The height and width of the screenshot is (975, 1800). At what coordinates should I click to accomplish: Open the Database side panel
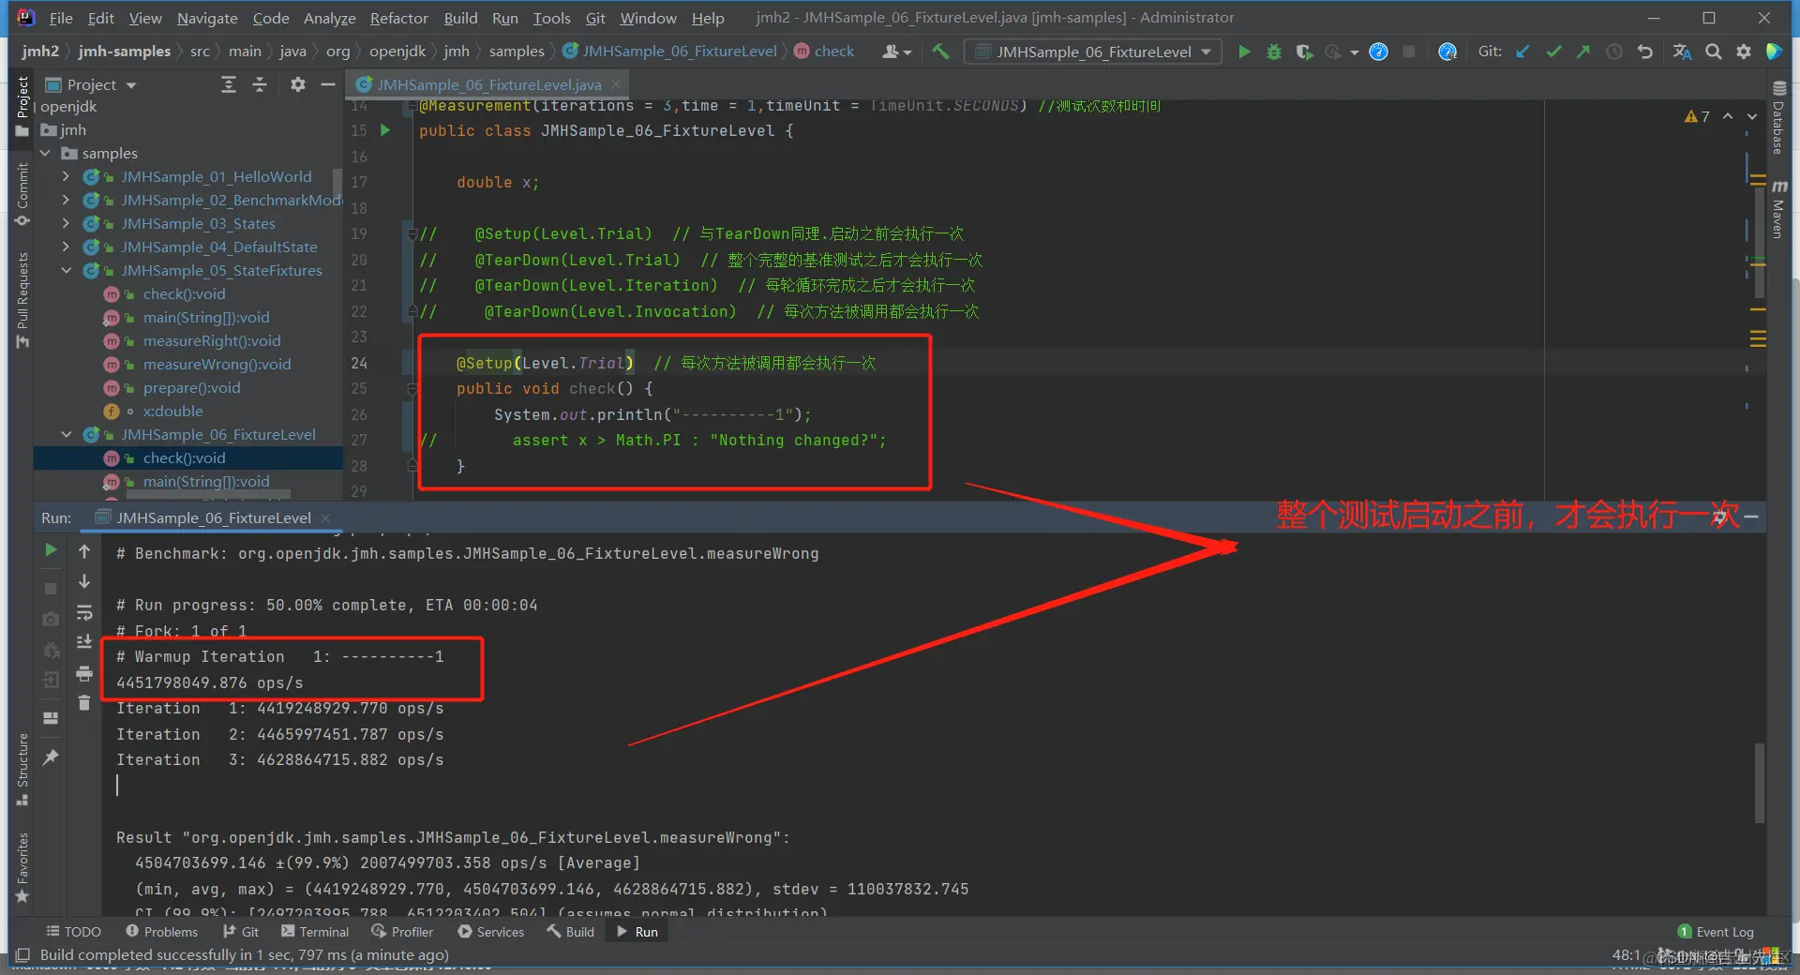click(1778, 118)
